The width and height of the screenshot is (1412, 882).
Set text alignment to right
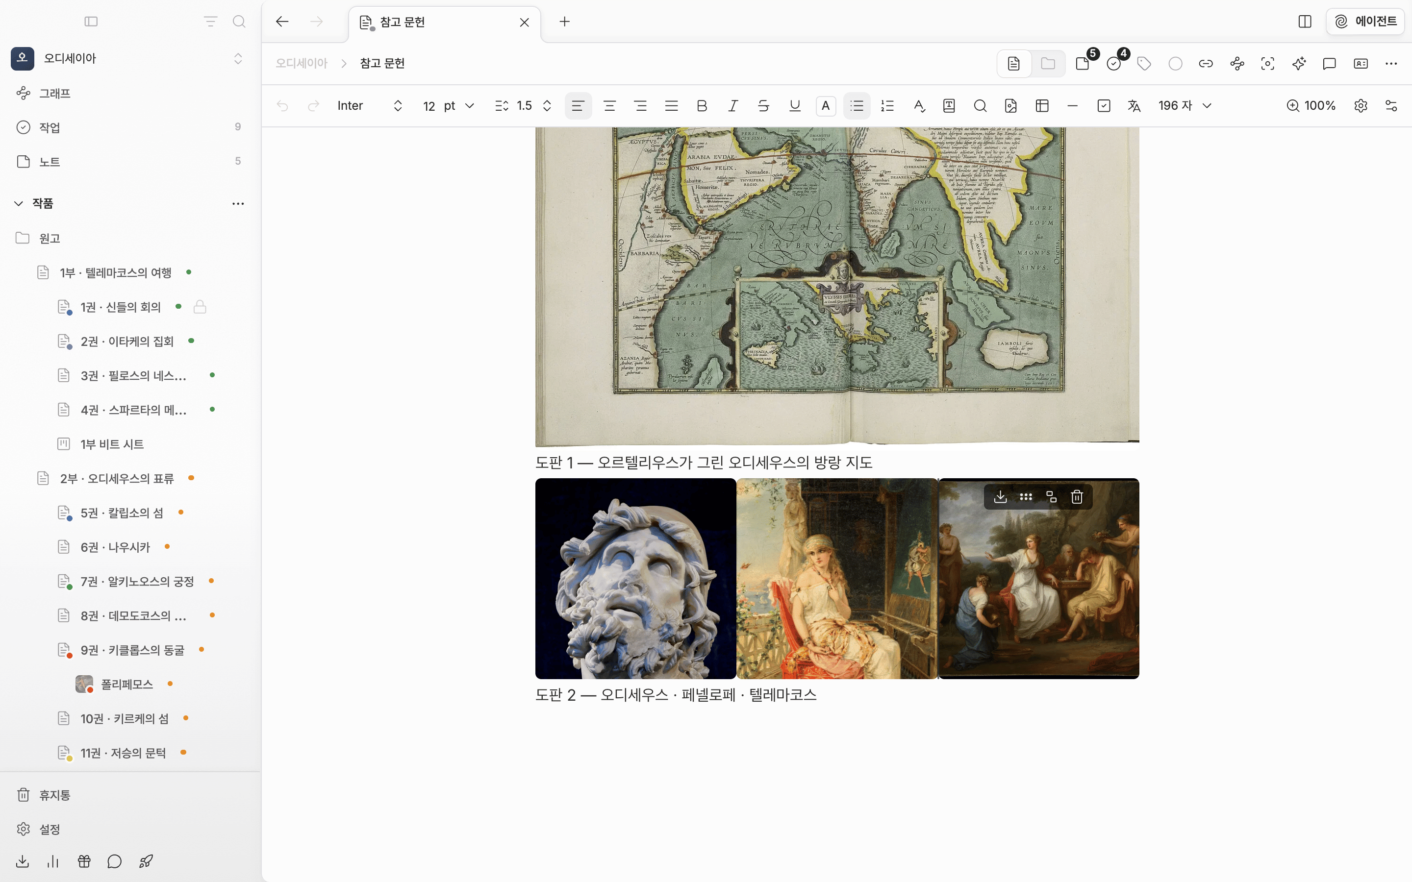641,105
